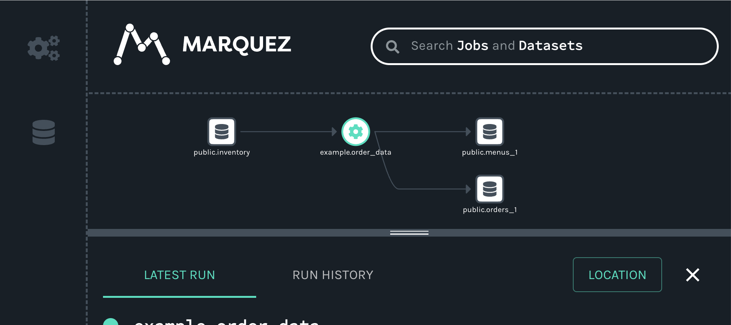Image resolution: width=731 pixels, height=325 pixels.
Task: Select the public.orders_1 dataset node icon
Action: [490, 189]
